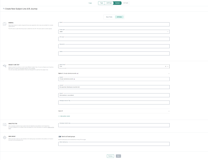This screenshot has height=160, width=208.
Task: Open the Folder path browse ellipsis
Action: [x=168, y=31]
